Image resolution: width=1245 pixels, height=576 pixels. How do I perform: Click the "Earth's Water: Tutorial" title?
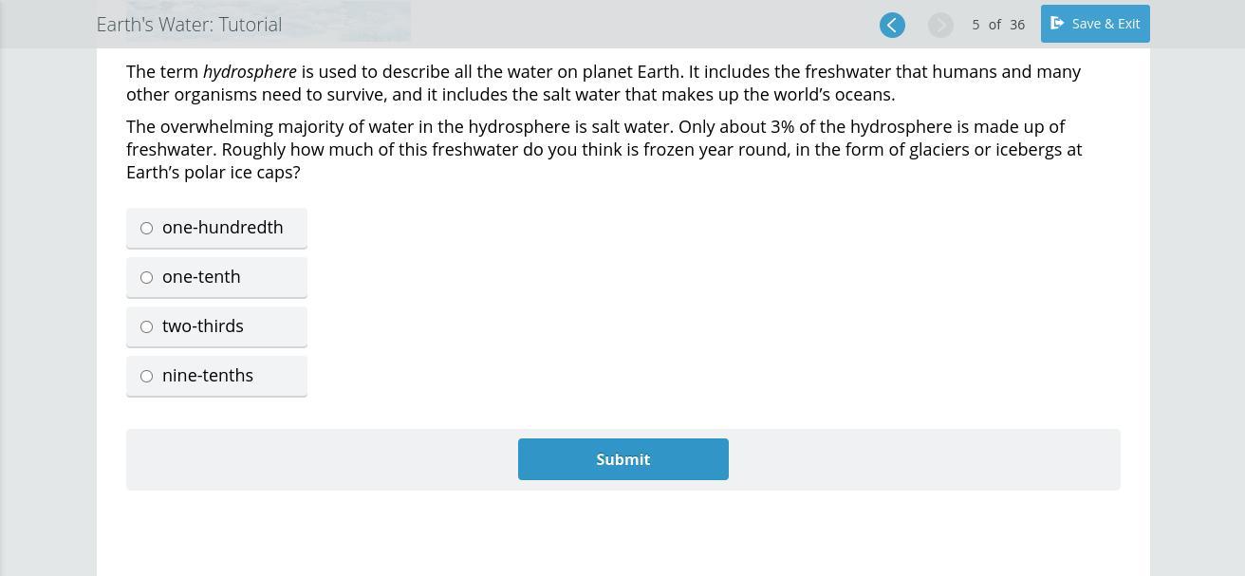click(189, 25)
